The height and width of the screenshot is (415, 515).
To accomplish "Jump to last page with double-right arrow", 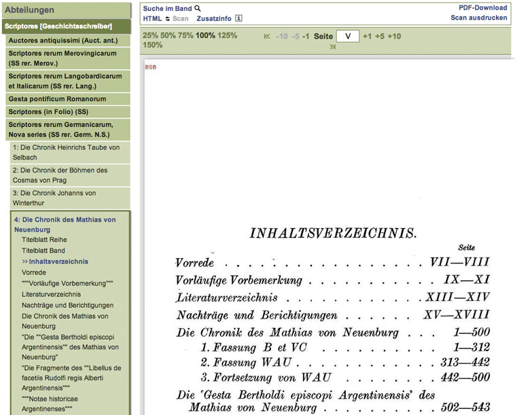I will pos(332,47).
